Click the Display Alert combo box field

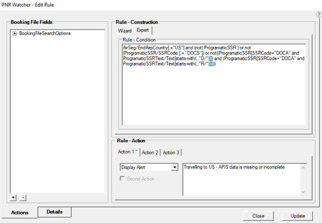[149, 167]
